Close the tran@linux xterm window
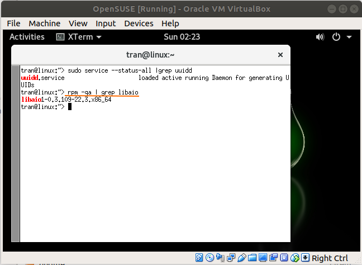This screenshot has height=265, width=362. pyautogui.click(x=280, y=55)
